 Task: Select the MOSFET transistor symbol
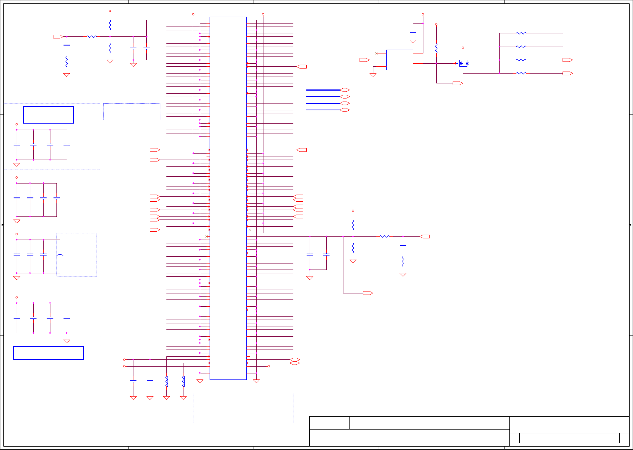(463, 63)
